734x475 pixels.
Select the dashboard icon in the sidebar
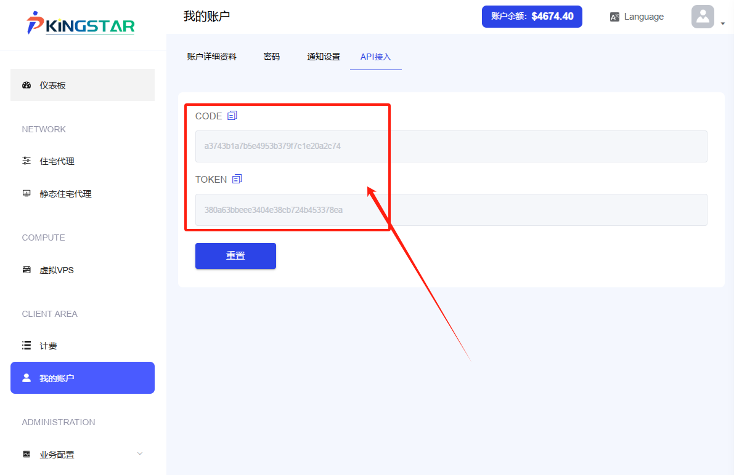click(x=26, y=85)
